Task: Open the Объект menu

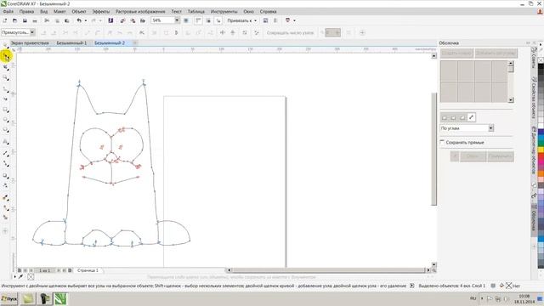Action: (x=79, y=11)
